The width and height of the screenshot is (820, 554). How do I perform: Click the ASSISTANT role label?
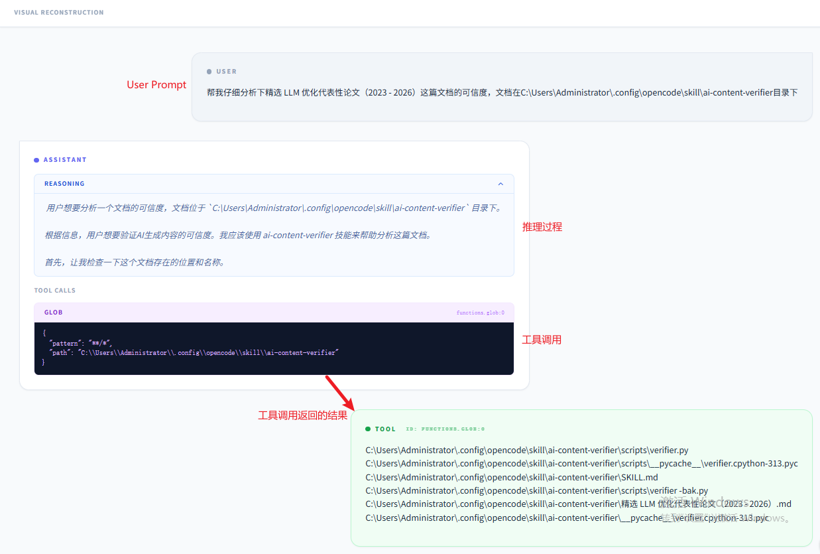click(65, 160)
